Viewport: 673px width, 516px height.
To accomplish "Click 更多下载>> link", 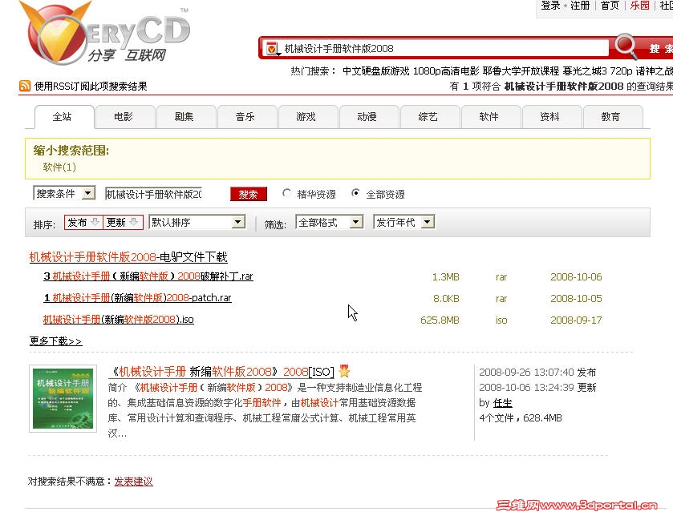I will (55, 341).
